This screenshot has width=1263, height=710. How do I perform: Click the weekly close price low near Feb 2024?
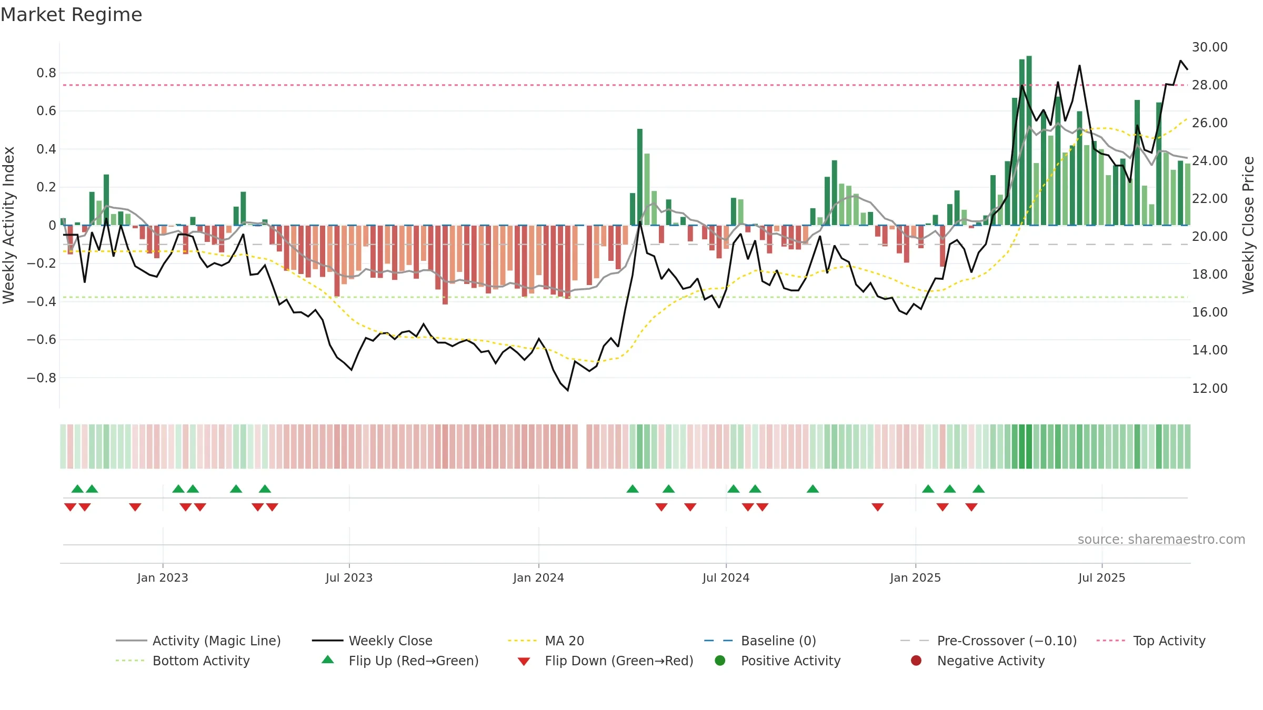568,390
